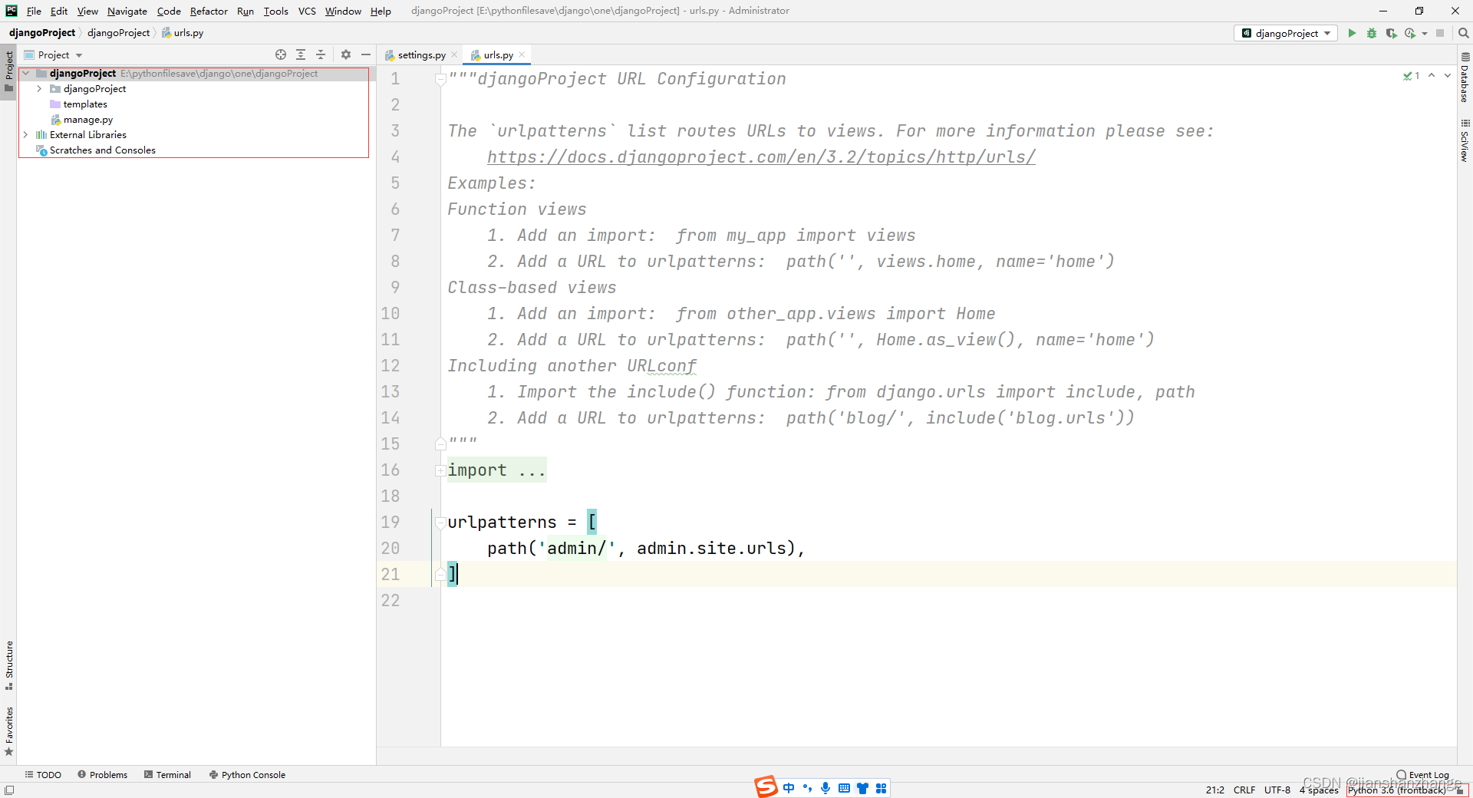Open the Refactor menu
This screenshot has width=1473, height=798.
[209, 11]
